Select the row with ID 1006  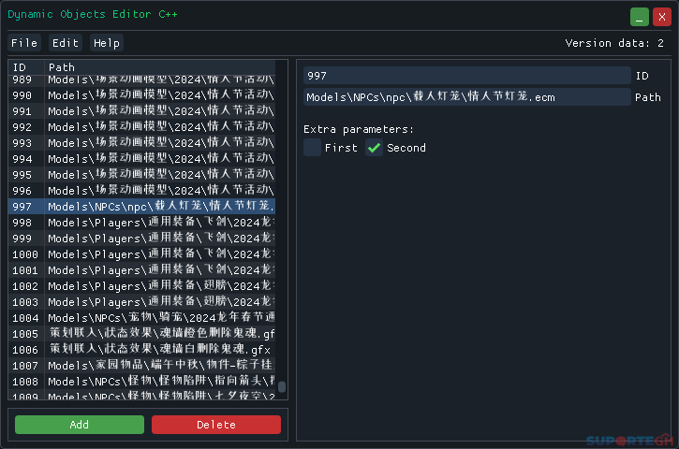pyautogui.click(x=141, y=350)
